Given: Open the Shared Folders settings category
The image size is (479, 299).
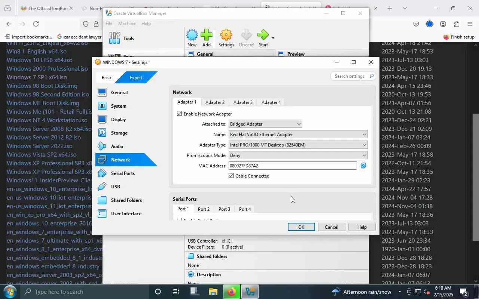Looking at the screenshot, I should (x=125, y=200).
